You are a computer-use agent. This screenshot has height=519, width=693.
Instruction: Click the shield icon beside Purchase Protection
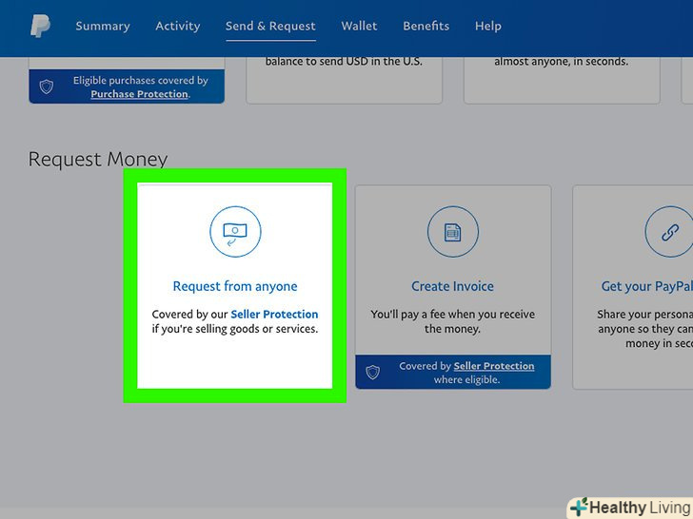pos(47,86)
